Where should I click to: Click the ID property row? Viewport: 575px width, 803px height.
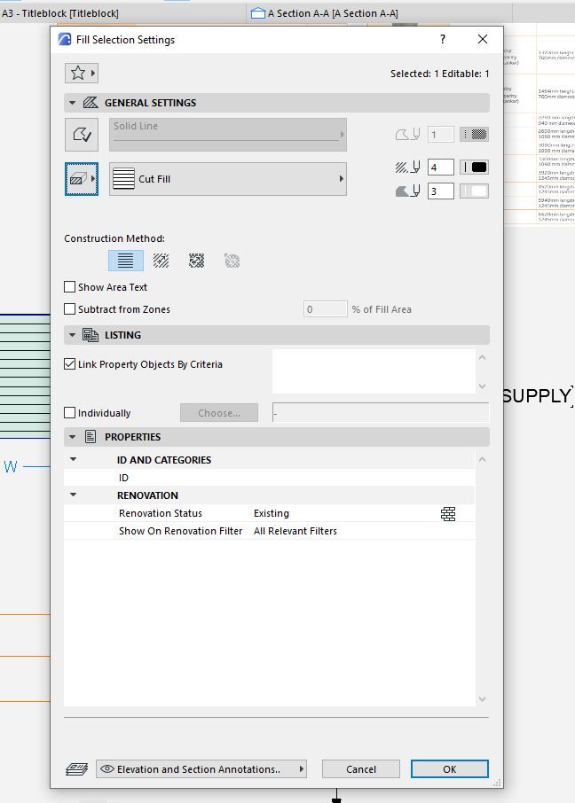[269, 478]
